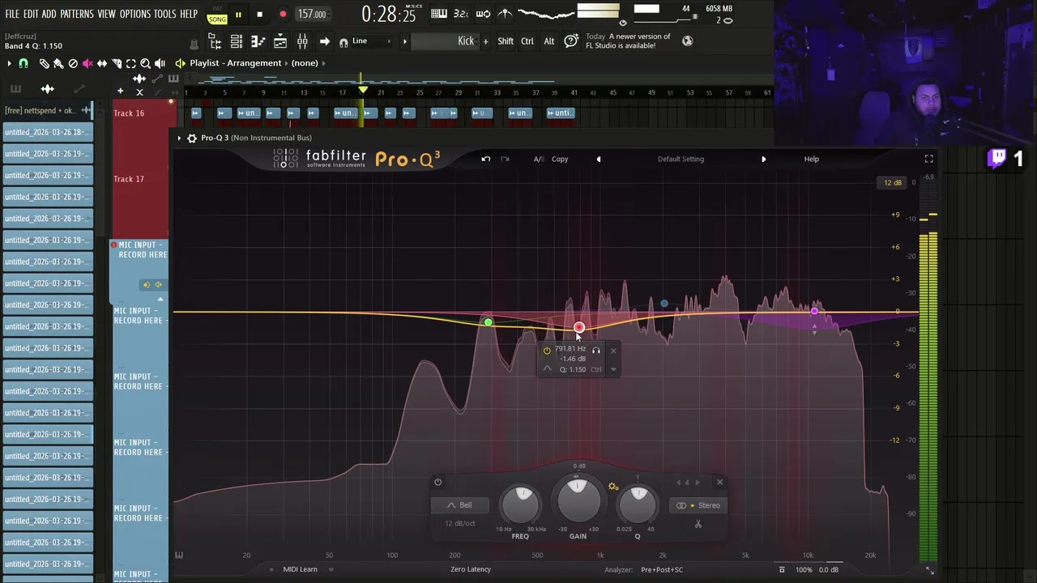Click the Pro-Q 3 piano display icon
The width and height of the screenshot is (1037, 583).
[179, 555]
